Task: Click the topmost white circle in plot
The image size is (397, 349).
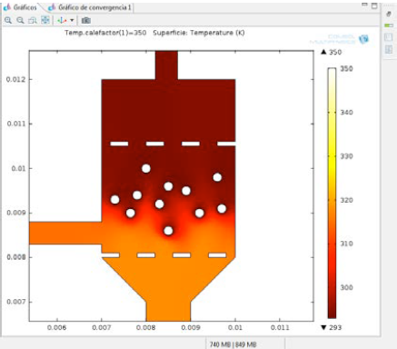Action: [146, 168]
